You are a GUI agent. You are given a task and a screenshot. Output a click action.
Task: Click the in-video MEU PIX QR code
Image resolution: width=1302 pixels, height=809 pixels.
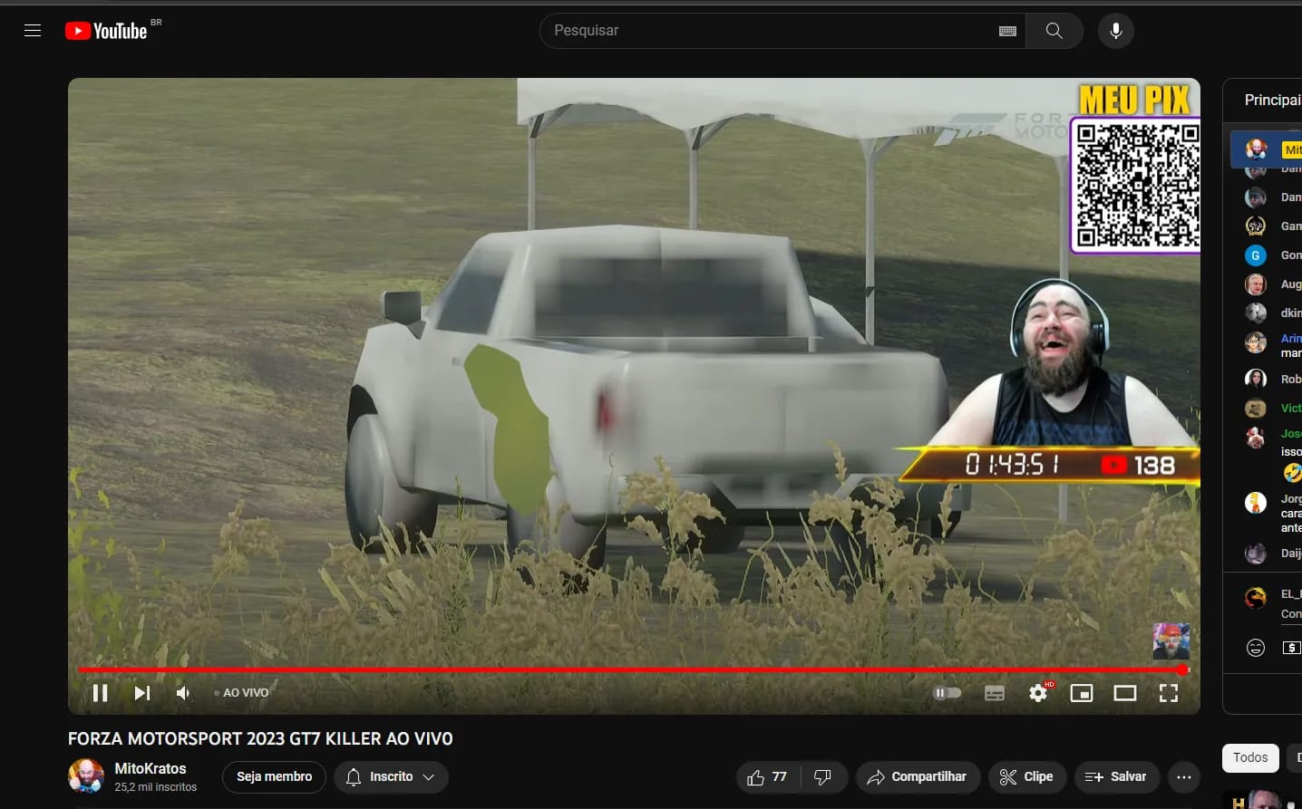pos(1136,184)
